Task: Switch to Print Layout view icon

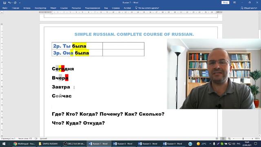Action: pyautogui.click(x=223, y=138)
